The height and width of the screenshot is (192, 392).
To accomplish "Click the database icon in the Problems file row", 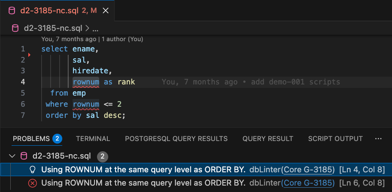I will tap(24, 155).
